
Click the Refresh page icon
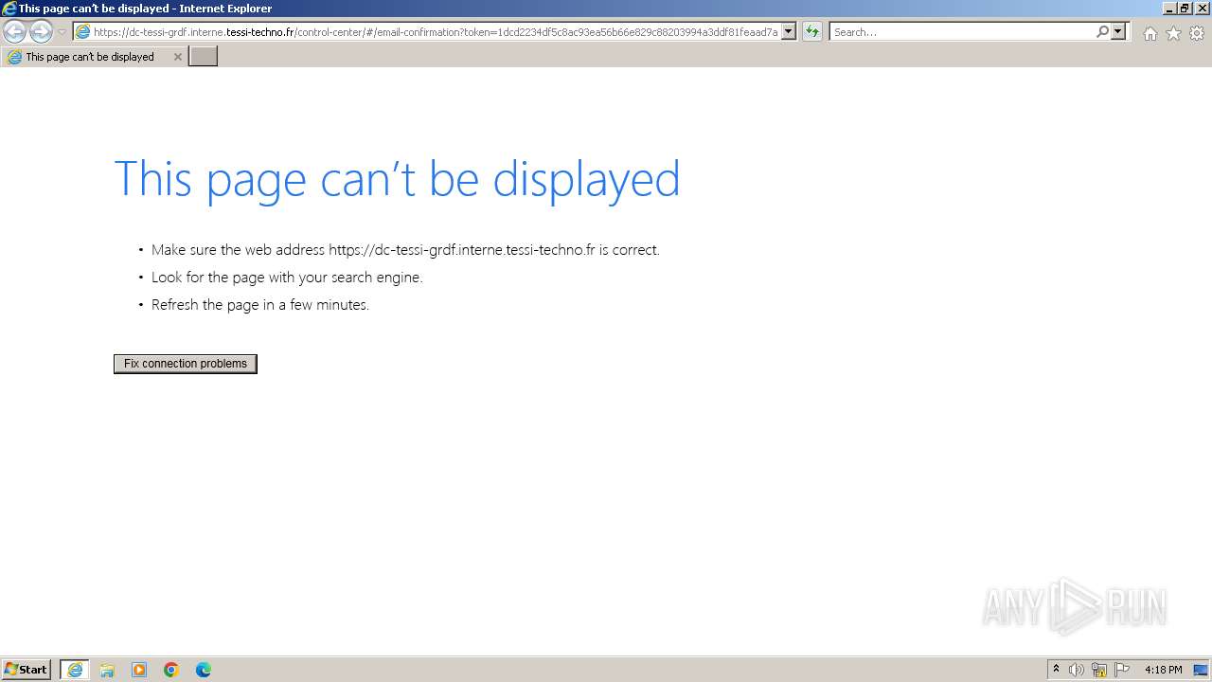point(812,31)
